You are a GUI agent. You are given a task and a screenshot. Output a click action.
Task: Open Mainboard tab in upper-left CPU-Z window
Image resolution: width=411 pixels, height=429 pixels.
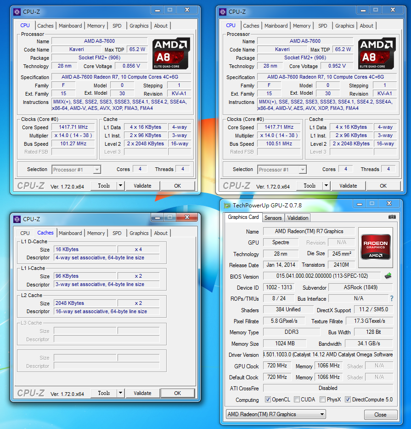point(70,26)
